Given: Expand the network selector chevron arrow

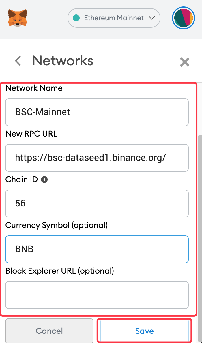Looking at the screenshot, I should (x=152, y=18).
